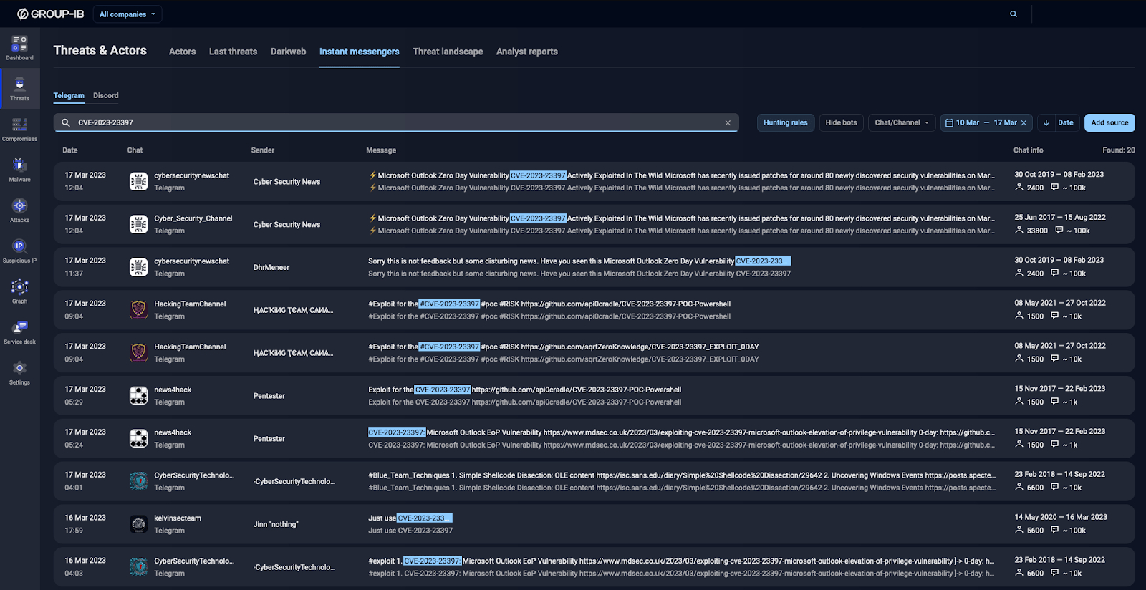Click the Found: 20 result count
This screenshot has height=590, width=1146.
coord(1119,150)
